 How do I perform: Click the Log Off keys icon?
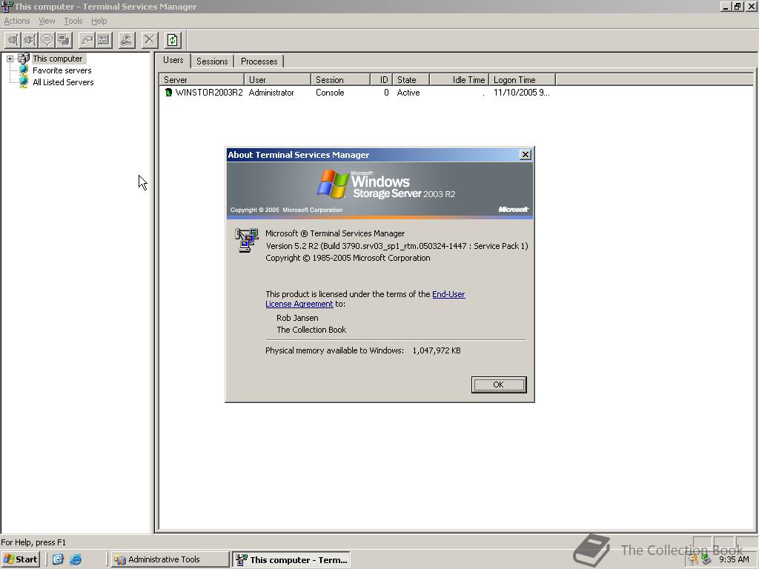127,40
